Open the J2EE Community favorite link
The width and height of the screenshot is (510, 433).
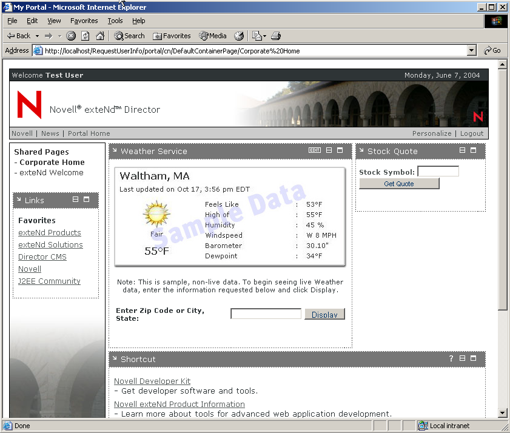coord(49,281)
